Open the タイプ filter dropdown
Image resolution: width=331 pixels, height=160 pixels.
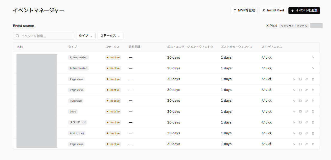tap(86, 36)
